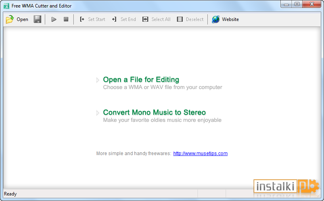Click the Open folder icon in toolbar
The width and height of the screenshot is (324, 201).
point(10,19)
